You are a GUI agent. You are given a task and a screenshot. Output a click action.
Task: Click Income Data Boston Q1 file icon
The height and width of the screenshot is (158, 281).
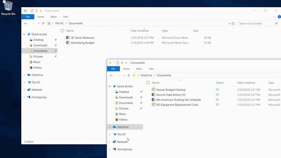(x=153, y=95)
